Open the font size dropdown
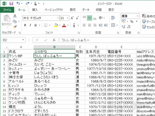Image resolution: width=155 pixels, height=116 pixels. [67, 18]
